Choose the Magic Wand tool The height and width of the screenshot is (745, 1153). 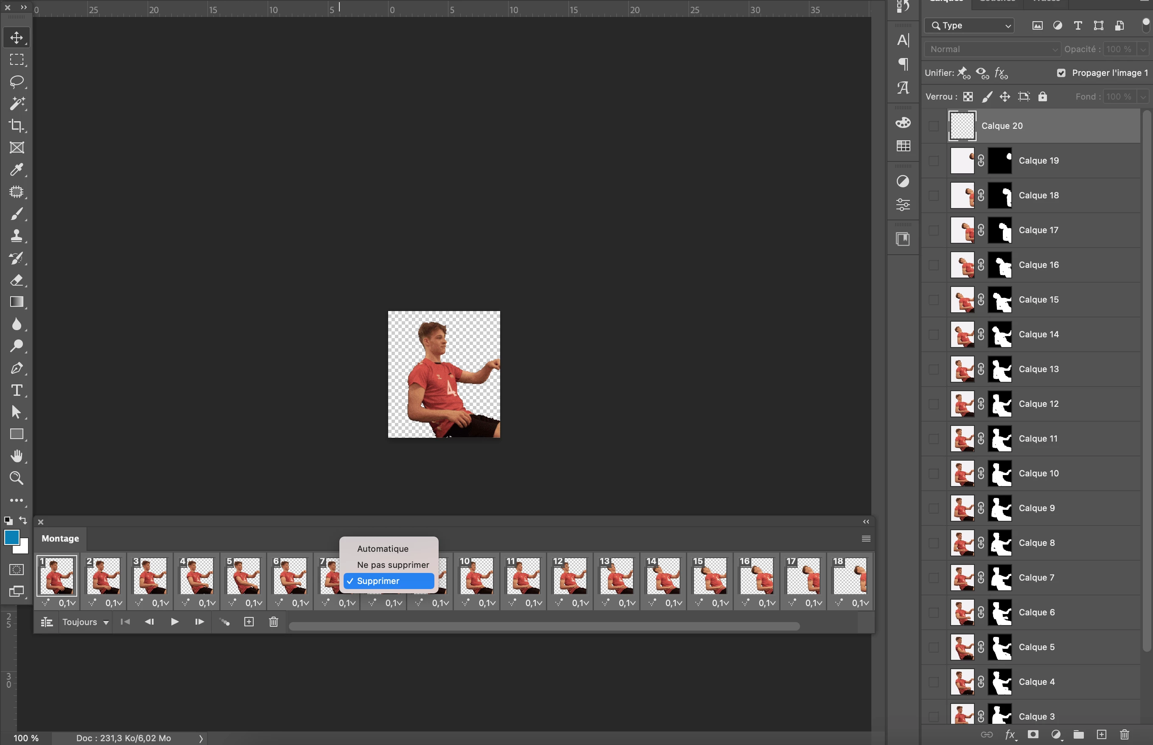click(x=17, y=103)
